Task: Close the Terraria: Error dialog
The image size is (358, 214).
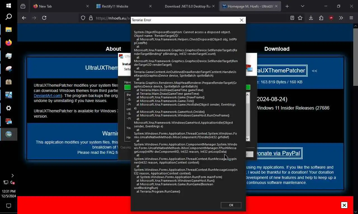Action: pos(242,20)
